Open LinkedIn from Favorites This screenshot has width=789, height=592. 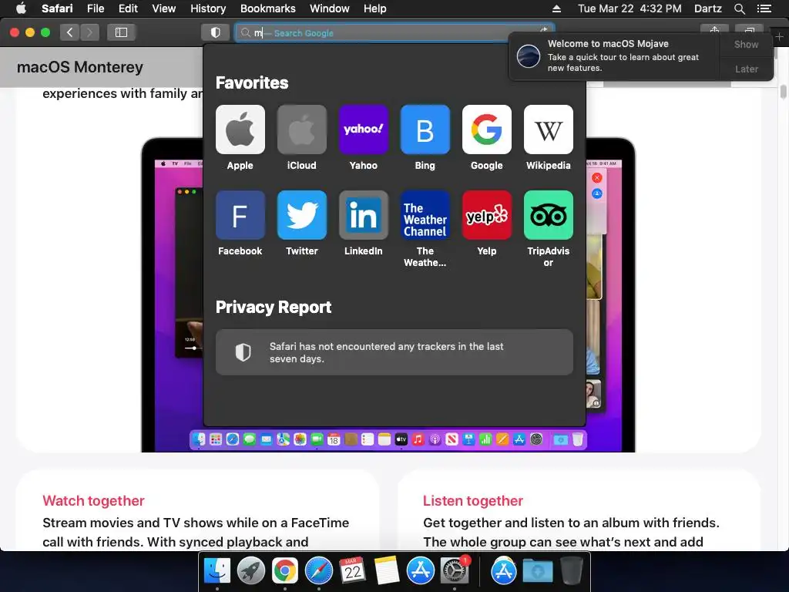(x=364, y=215)
